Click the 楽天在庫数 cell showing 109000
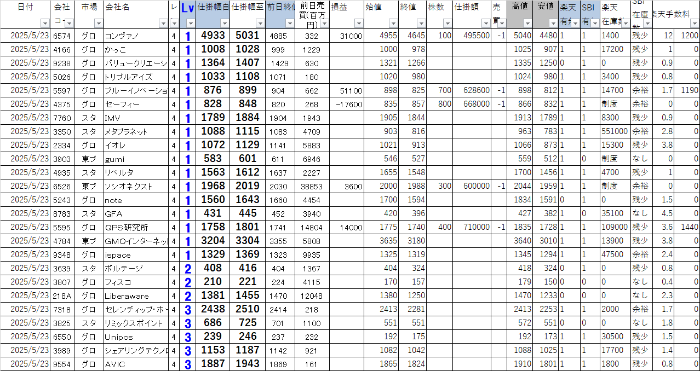The height and width of the screenshot is (371, 700). tap(616, 227)
